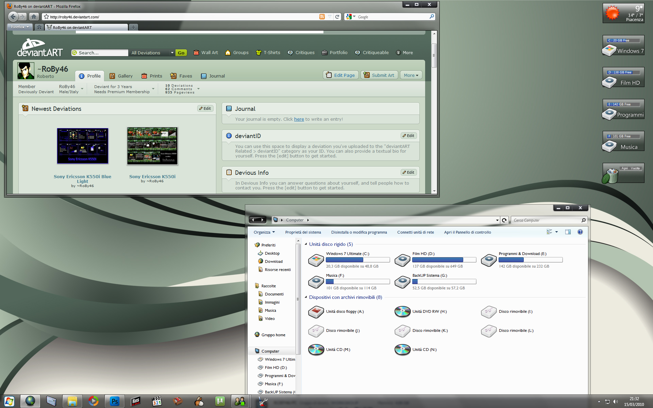Collapse Dispositivi con archivi rimovibili group
This screenshot has width=653, height=408.
306,297
